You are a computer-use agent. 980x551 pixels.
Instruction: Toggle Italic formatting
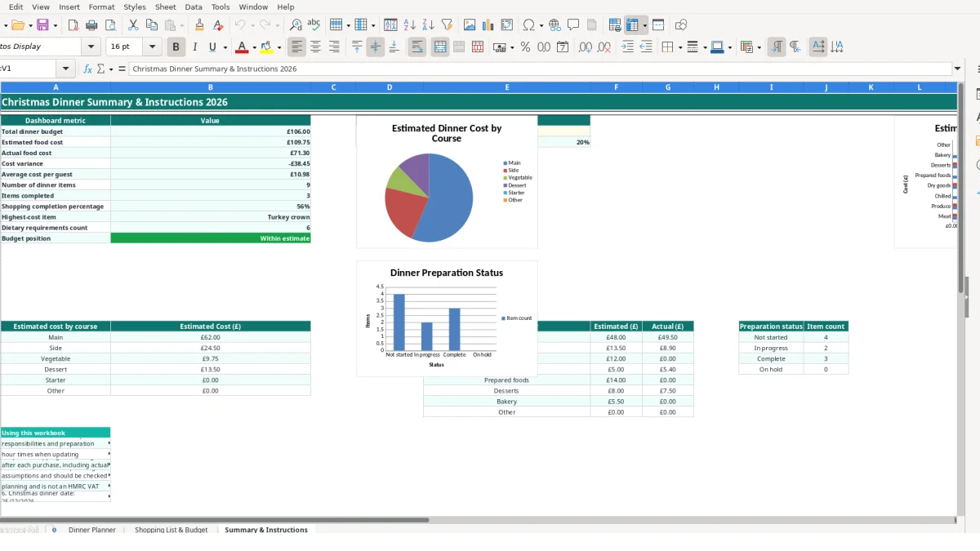(x=194, y=47)
